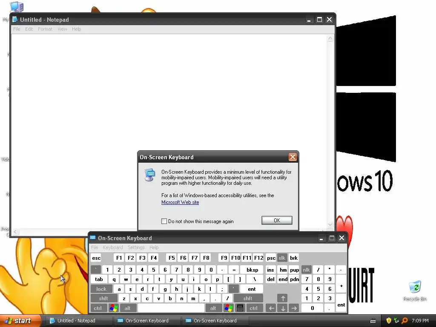This screenshot has height=327, width=436.
Task: Toggle the lock (caps lock) key
Action: [x=101, y=289]
